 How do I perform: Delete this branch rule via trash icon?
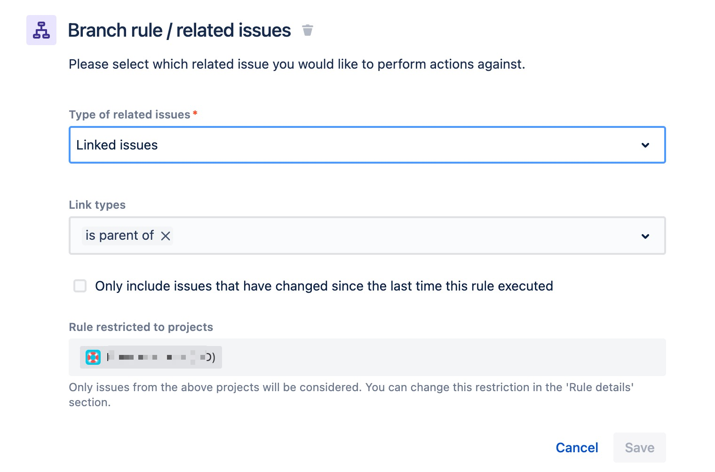(308, 30)
